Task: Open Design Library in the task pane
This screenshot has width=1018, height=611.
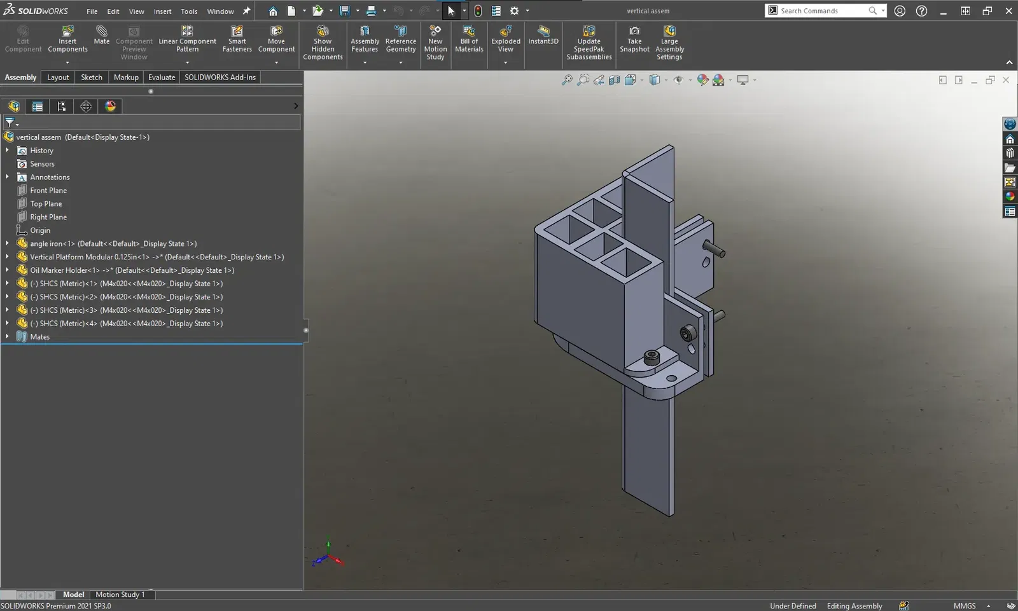Action: (x=1010, y=153)
